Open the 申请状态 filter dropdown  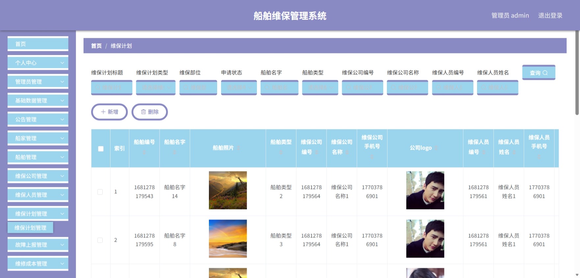click(x=239, y=88)
